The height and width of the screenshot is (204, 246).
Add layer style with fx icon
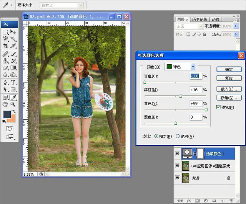(189, 200)
